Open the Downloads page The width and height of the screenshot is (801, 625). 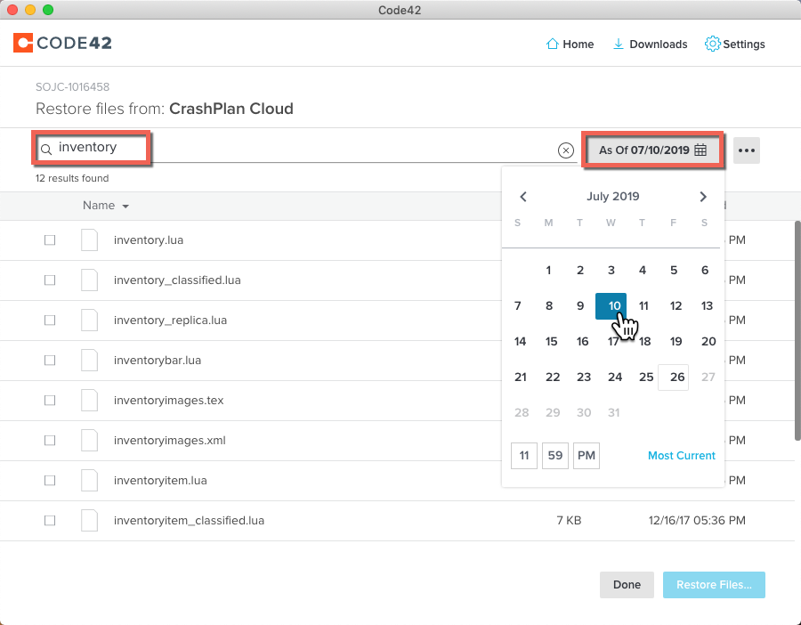point(650,44)
